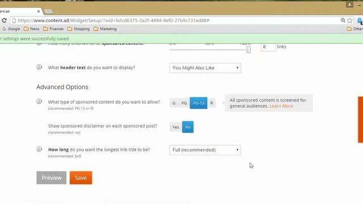
Task: Click the links number input field
Action: (268, 47)
